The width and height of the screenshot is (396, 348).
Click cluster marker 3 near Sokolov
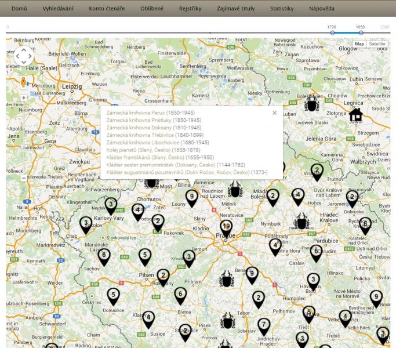(x=86, y=224)
